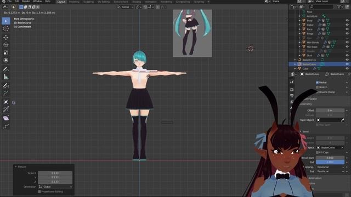Select the Scale tool
The height and width of the screenshot is (197, 351).
[6, 53]
